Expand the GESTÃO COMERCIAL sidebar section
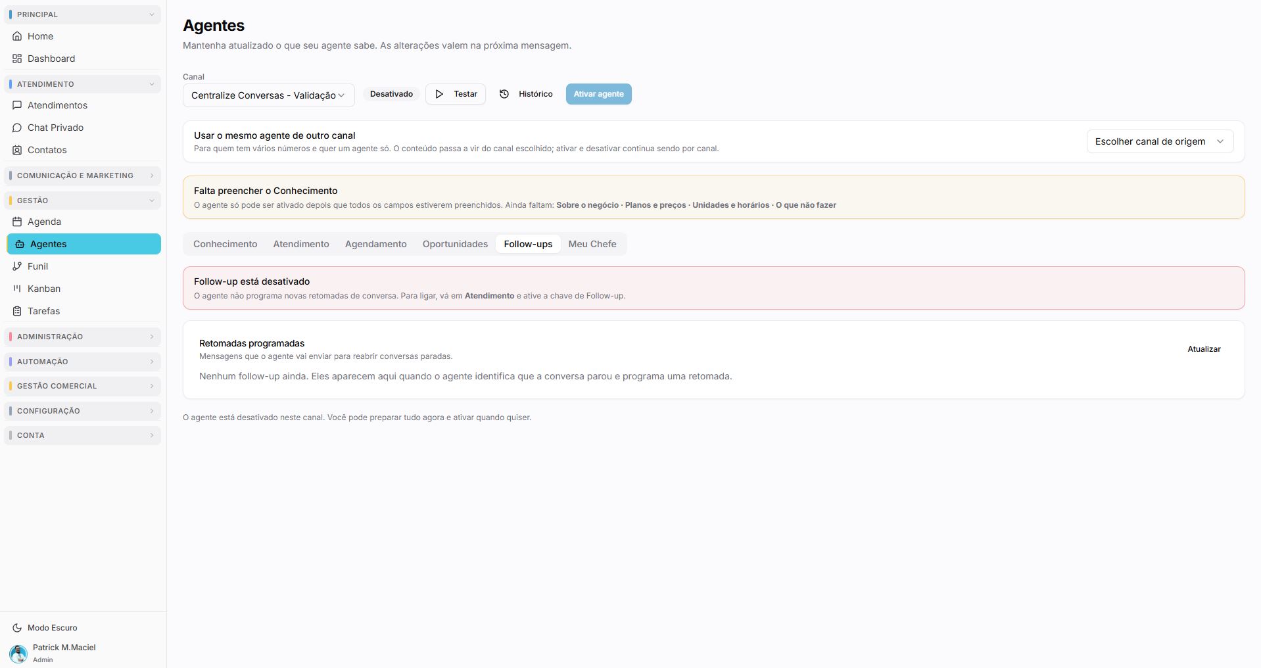 coord(83,386)
